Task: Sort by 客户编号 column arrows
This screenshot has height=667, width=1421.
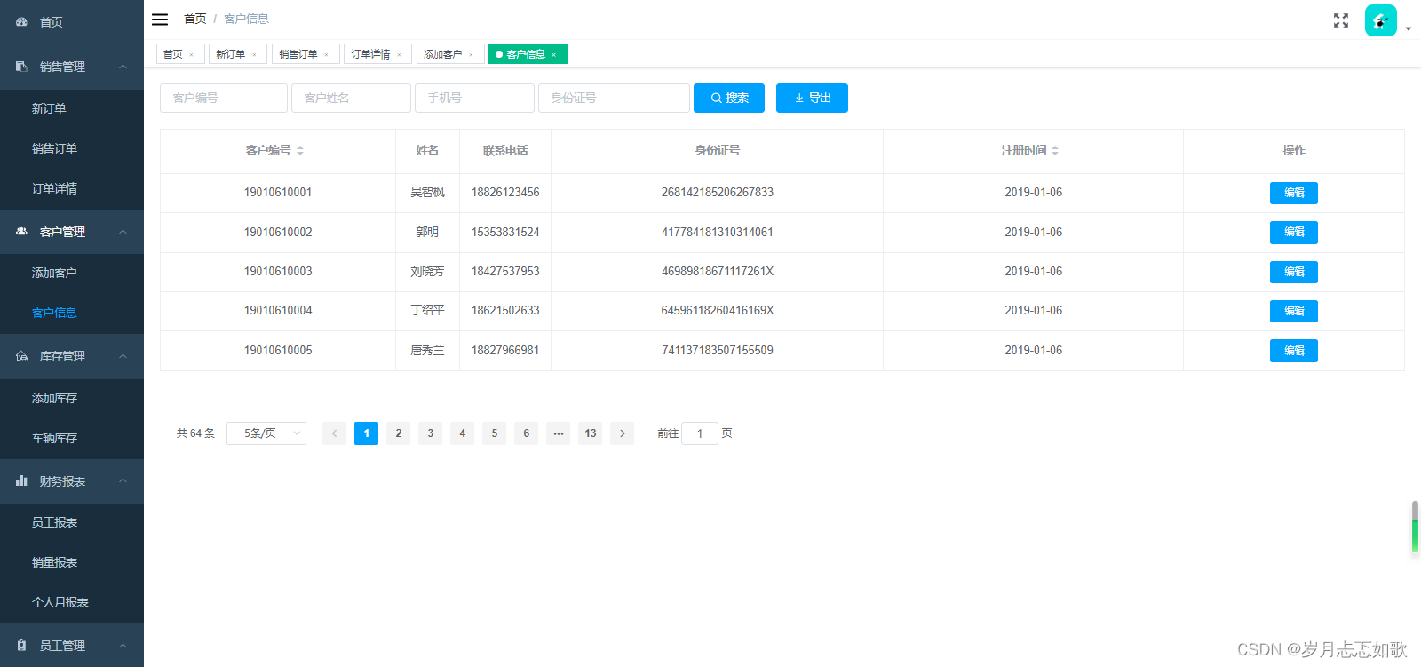Action: (300, 151)
